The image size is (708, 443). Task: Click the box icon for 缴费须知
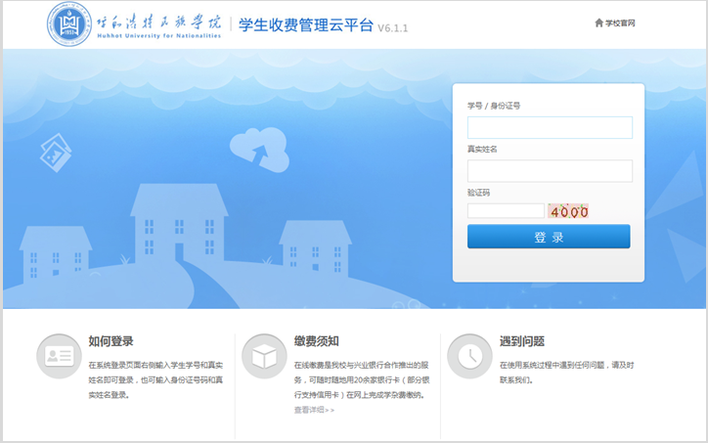[x=263, y=356]
